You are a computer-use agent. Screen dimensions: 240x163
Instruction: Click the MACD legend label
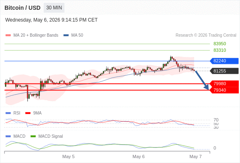[x=20, y=137]
